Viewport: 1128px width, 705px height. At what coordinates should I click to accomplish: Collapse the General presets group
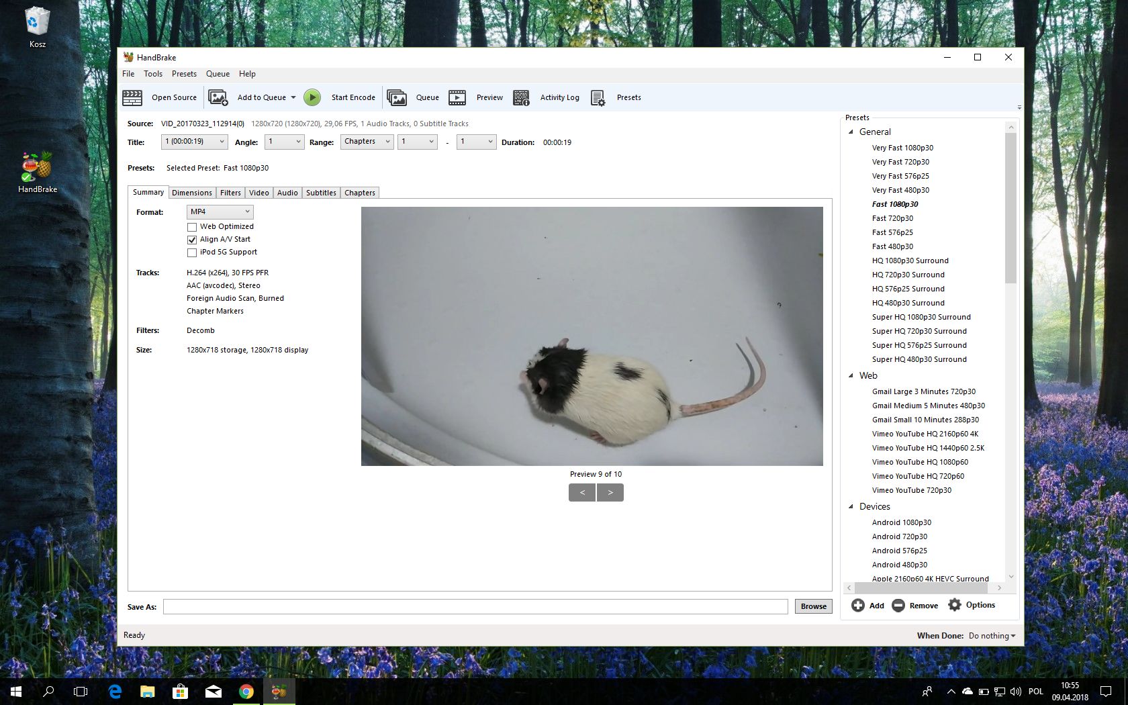[851, 132]
